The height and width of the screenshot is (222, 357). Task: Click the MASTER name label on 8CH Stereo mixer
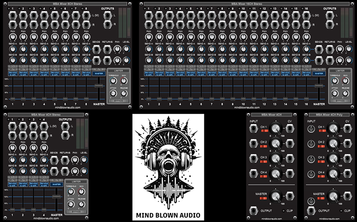pos(99,73)
